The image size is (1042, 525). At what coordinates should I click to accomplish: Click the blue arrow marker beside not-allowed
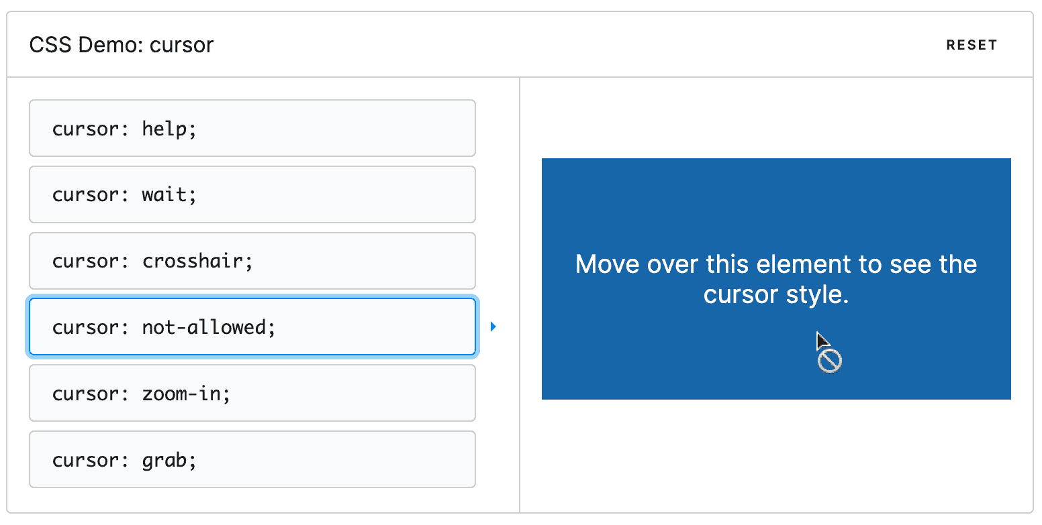(x=493, y=327)
